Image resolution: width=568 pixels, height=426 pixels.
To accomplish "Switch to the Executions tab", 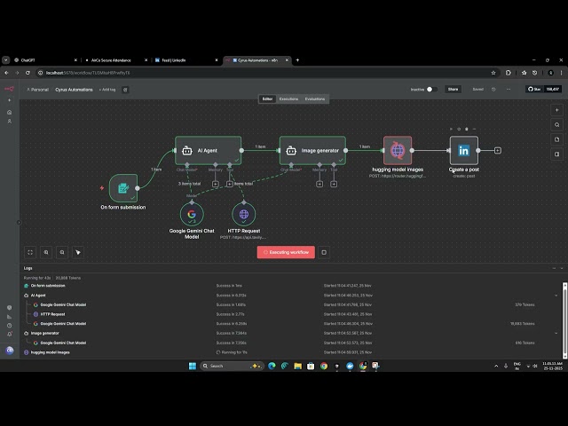I will pos(288,99).
